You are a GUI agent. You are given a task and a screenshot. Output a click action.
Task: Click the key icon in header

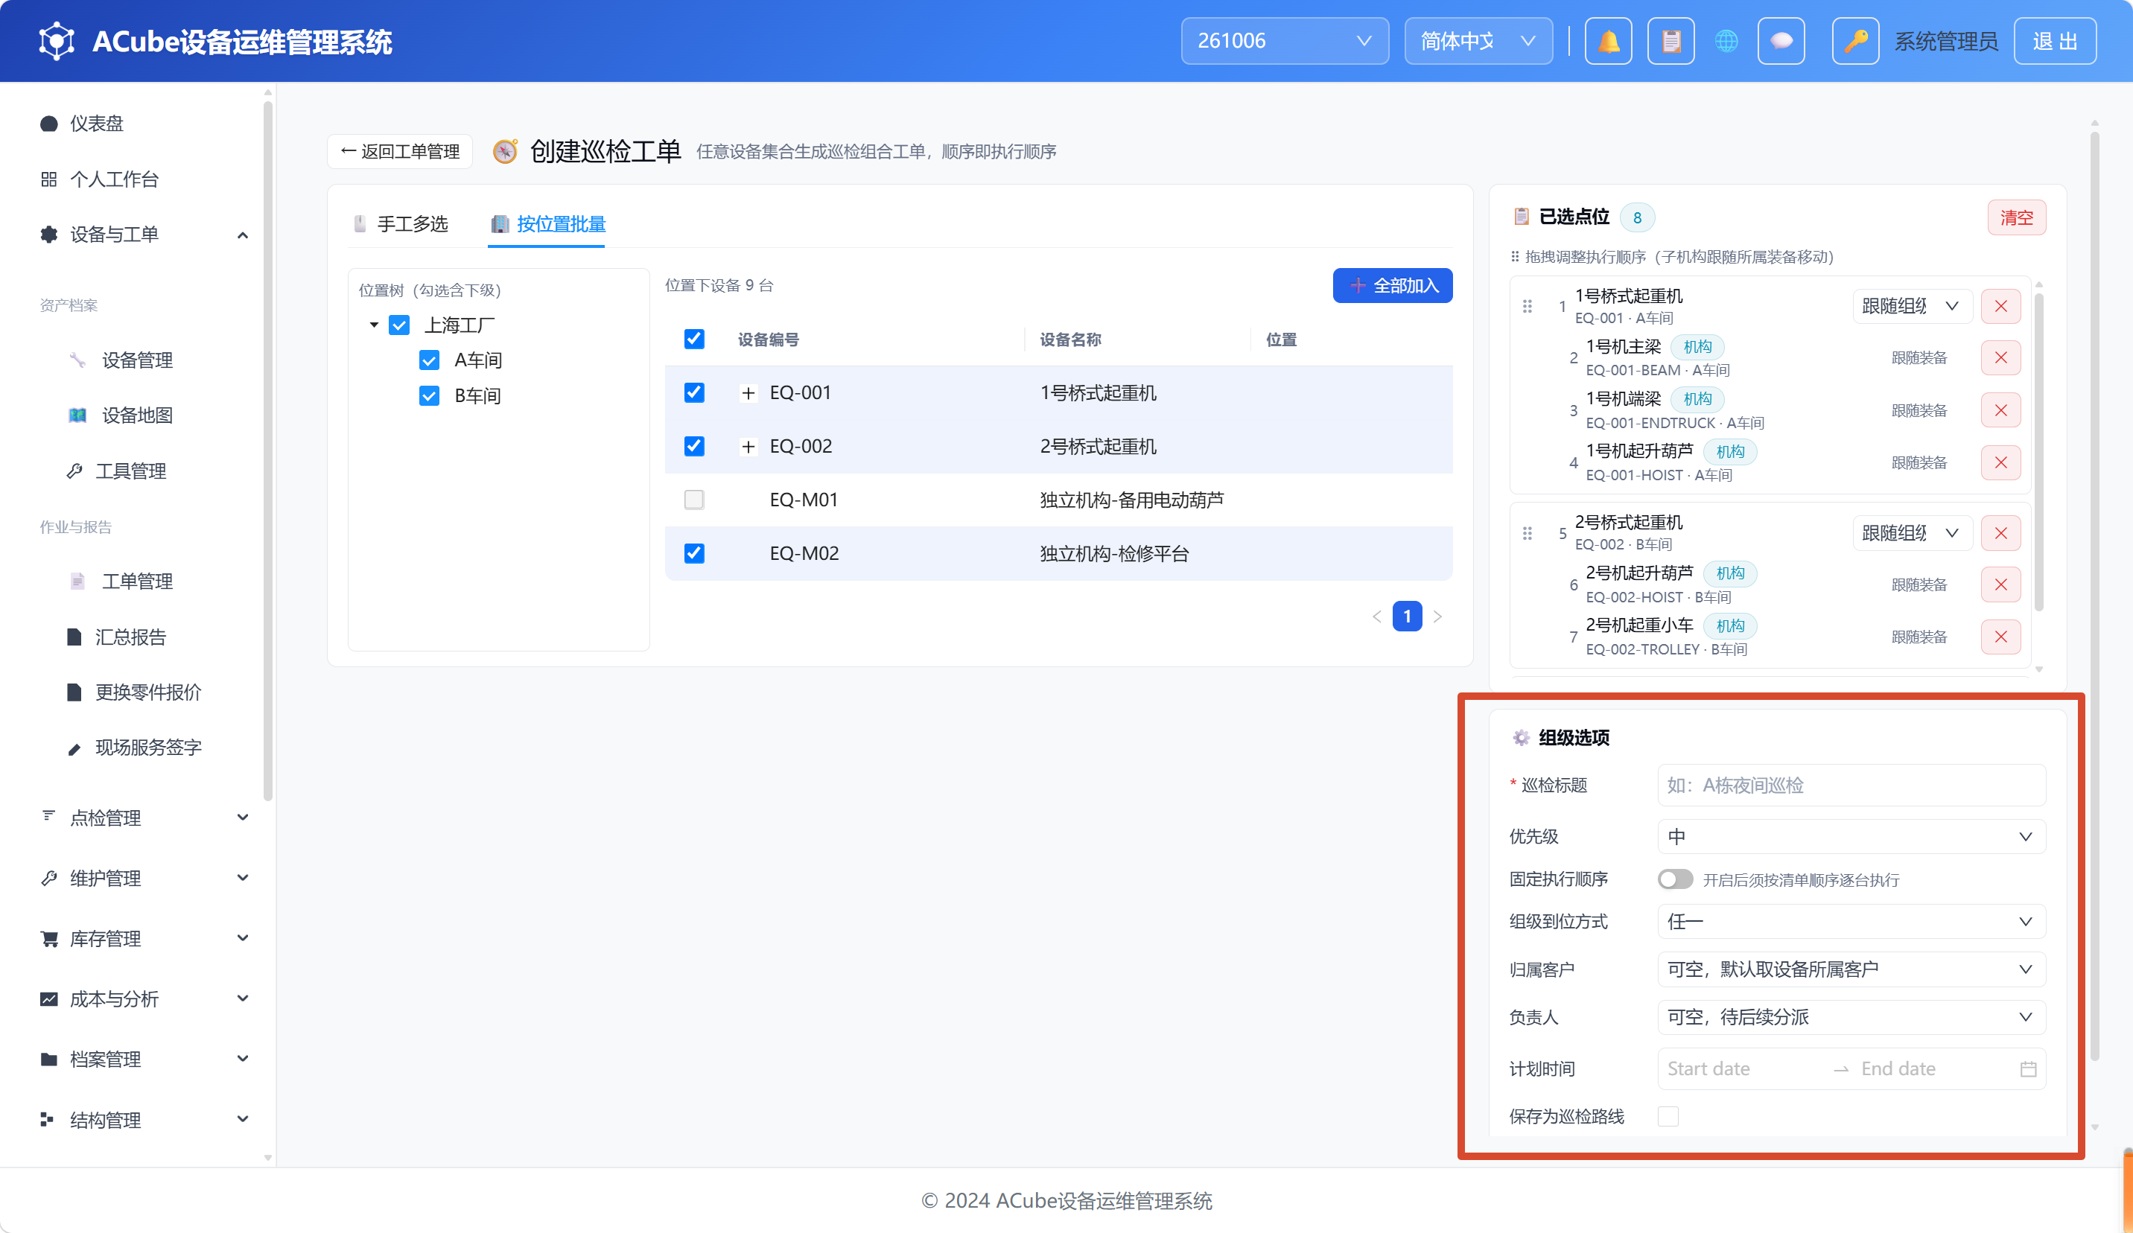pyautogui.click(x=1855, y=41)
